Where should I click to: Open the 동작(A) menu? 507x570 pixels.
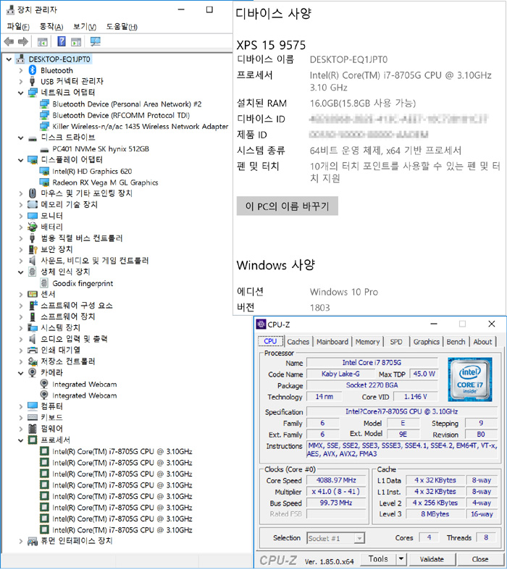point(51,27)
